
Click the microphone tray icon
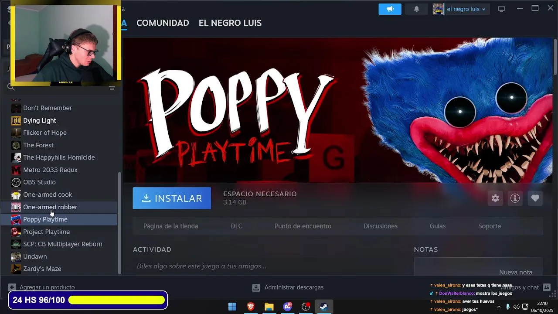click(x=508, y=307)
